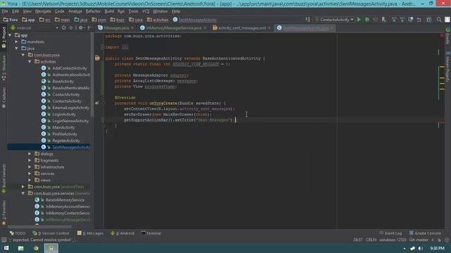Open the File menu
Viewport: 451px width, 253px height.
coord(5,11)
